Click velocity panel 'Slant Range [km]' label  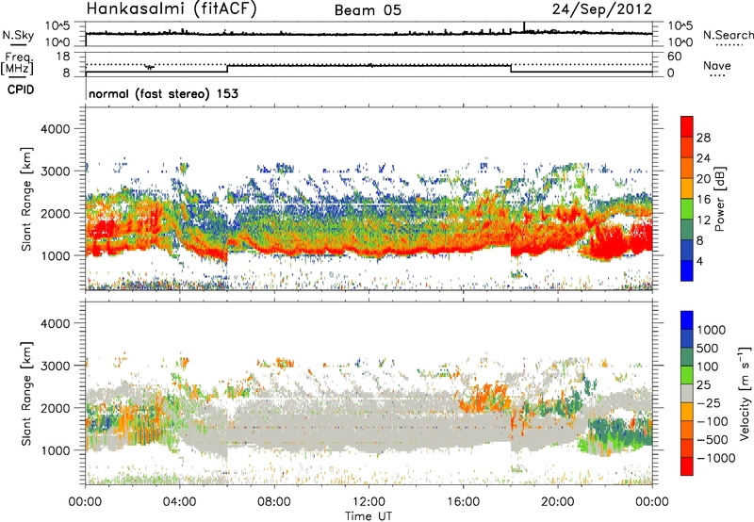coord(26,393)
